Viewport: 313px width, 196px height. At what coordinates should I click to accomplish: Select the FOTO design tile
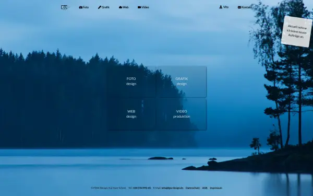tap(131, 82)
